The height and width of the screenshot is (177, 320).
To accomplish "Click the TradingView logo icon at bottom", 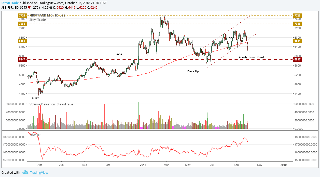I will point(25,172).
